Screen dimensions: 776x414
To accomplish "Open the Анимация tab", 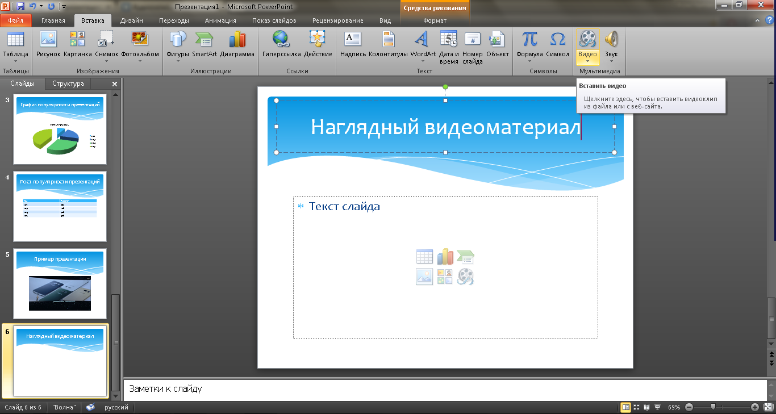I will [x=220, y=20].
